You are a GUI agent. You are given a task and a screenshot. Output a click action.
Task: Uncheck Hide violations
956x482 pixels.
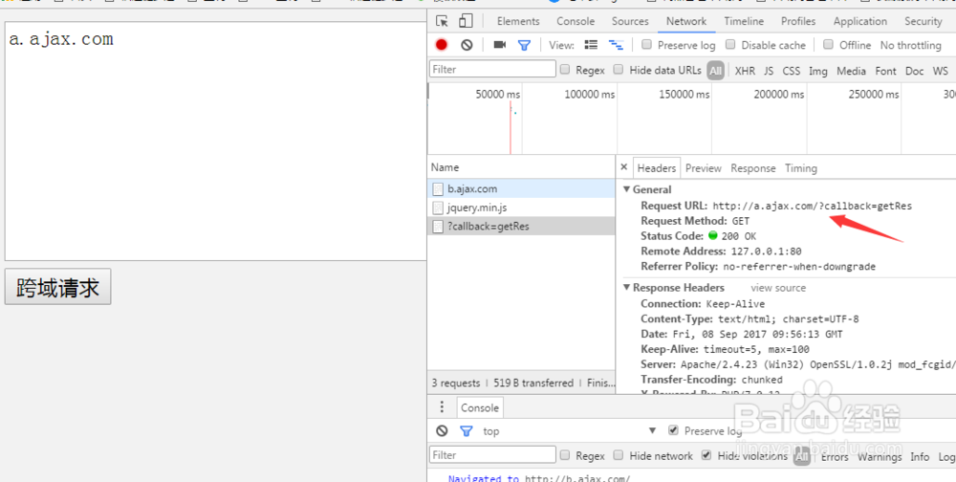(706, 455)
